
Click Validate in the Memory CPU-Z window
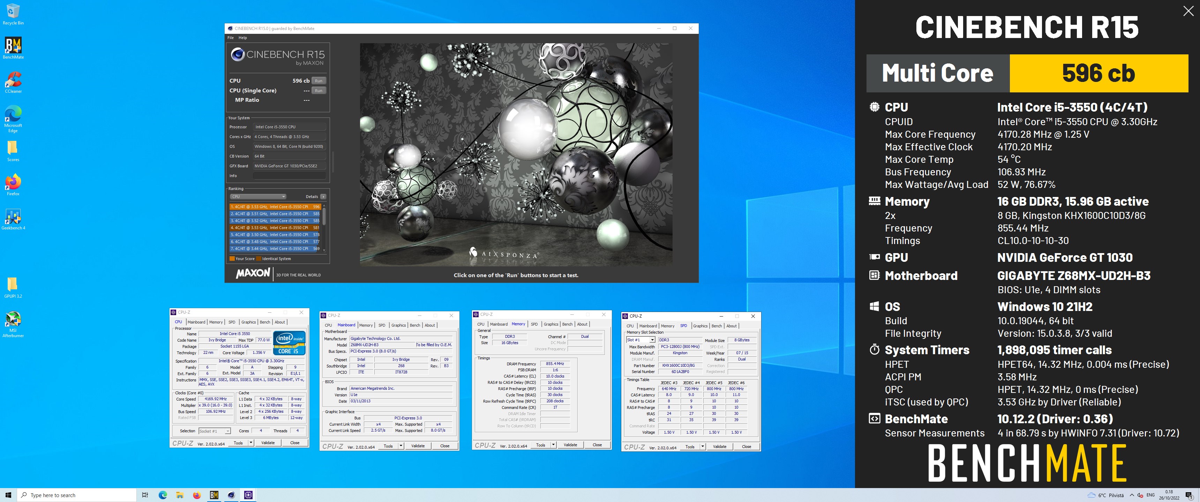click(570, 445)
